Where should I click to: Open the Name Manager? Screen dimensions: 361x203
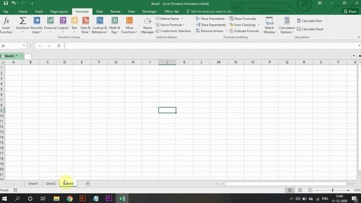tap(147, 25)
